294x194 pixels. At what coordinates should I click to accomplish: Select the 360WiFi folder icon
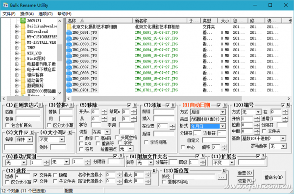tap(23, 21)
